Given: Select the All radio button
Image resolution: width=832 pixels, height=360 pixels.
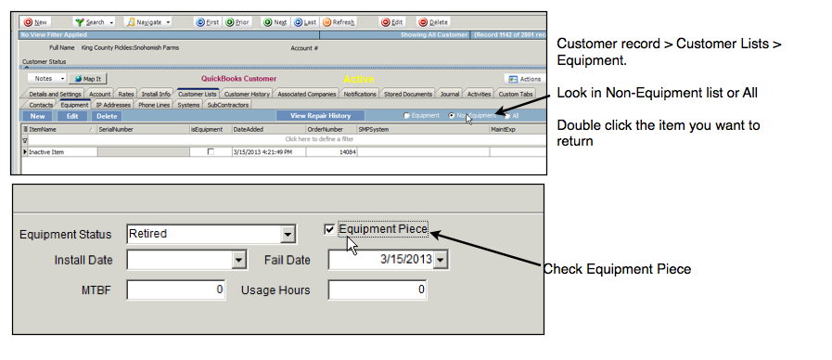Looking at the screenshot, I should 507,115.
